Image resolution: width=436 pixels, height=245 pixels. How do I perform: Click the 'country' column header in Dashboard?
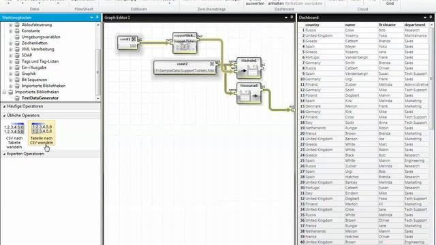pos(312,24)
